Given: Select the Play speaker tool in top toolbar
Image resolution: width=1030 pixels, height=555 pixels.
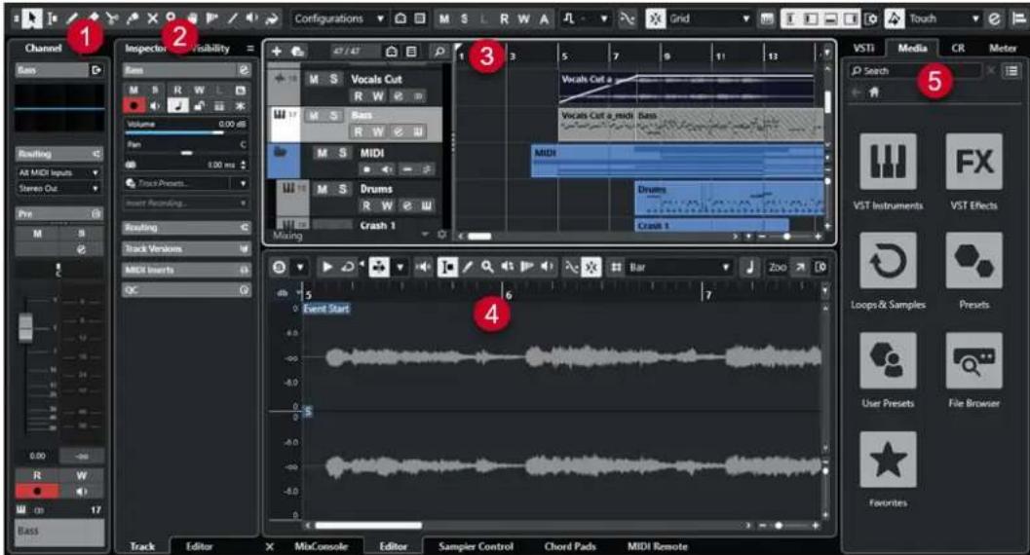Looking at the screenshot, I should click(251, 18).
